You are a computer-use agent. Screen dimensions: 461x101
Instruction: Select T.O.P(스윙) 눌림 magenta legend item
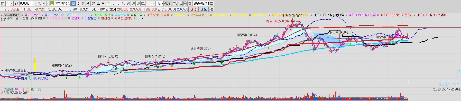362,15
